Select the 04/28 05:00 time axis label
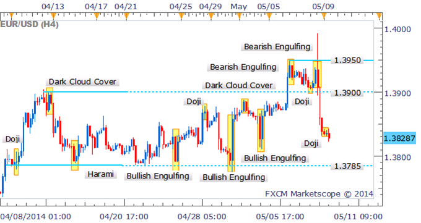The width and height of the screenshot is (421, 223). point(202,216)
